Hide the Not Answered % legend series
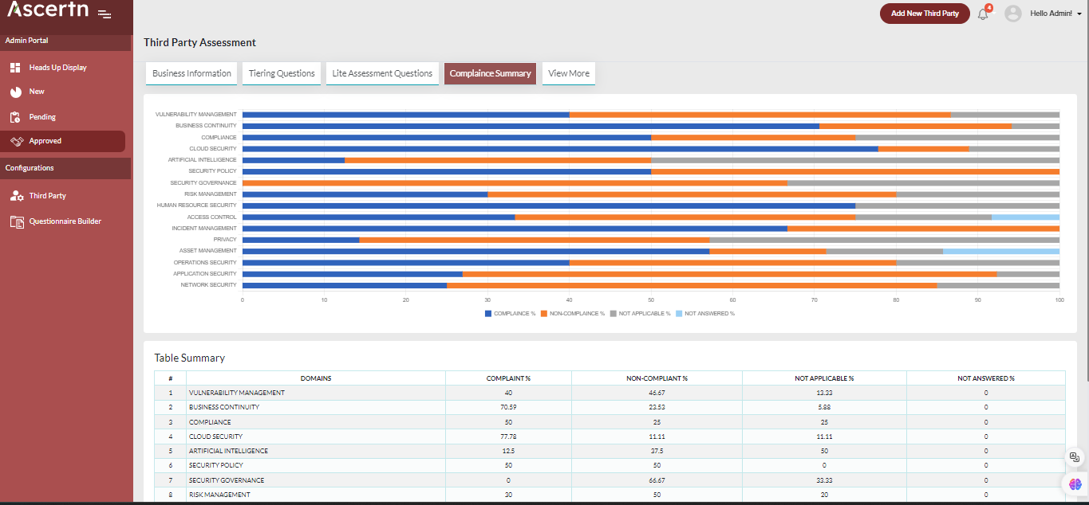The image size is (1089, 505). pyautogui.click(x=705, y=314)
